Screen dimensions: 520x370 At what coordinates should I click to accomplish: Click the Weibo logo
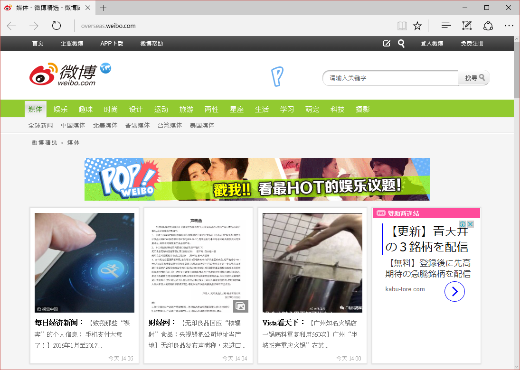(x=63, y=74)
